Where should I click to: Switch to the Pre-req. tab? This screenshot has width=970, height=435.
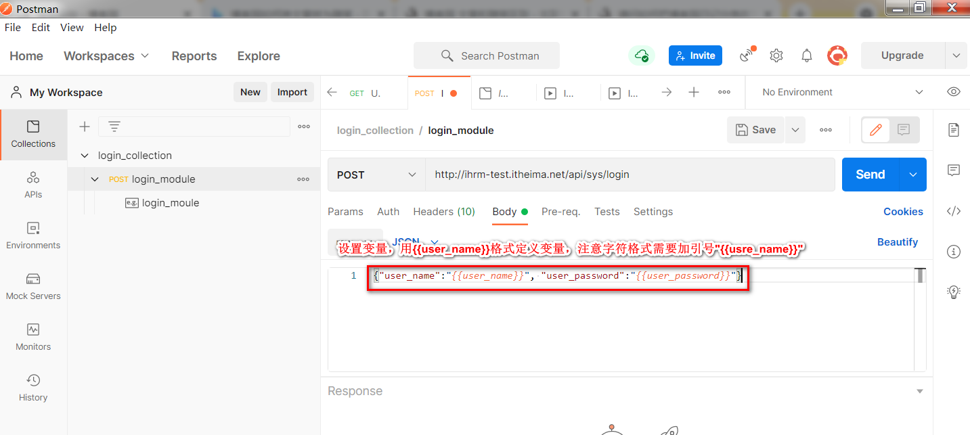coord(560,212)
